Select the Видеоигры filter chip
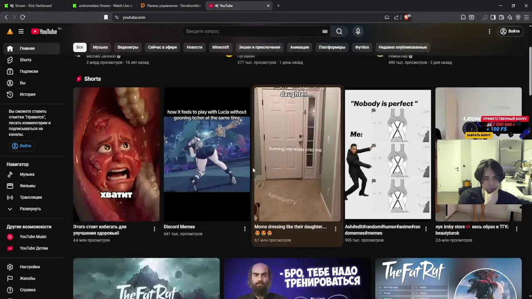This screenshot has height=299, width=532. click(x=128, y=47)
